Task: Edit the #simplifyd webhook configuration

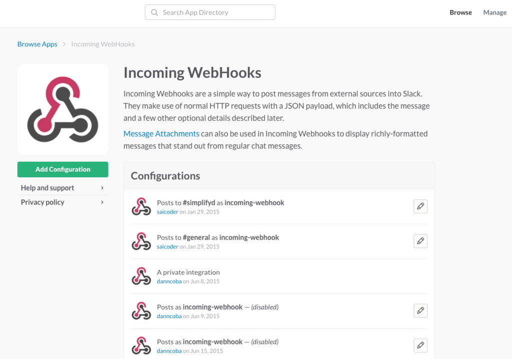Action: tap(420, 206)
